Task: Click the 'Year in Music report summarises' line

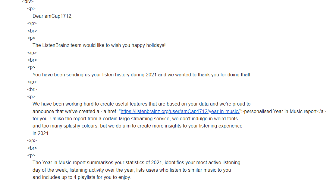Action: pyautogui.click(x=136, y=163)
